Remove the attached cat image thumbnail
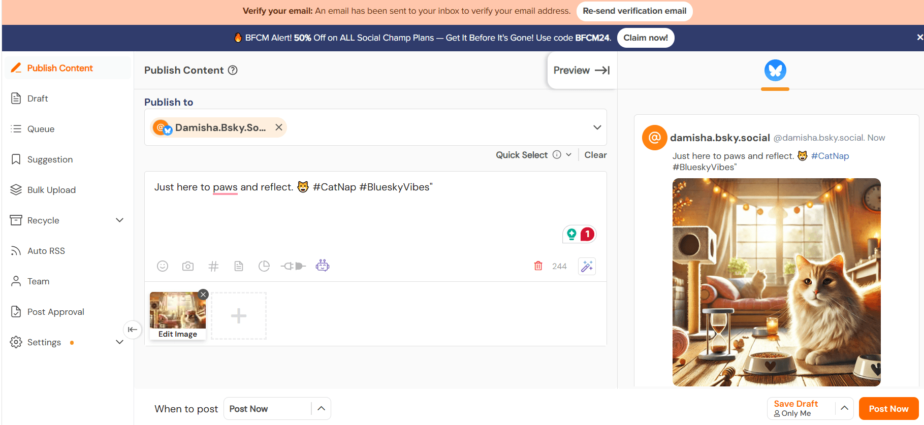This screenshot has height=425, width=924. [203, 294]
